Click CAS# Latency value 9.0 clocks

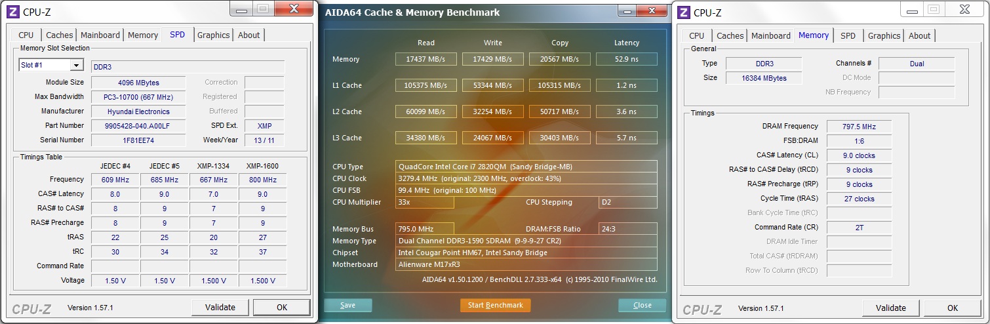[860, 155]
